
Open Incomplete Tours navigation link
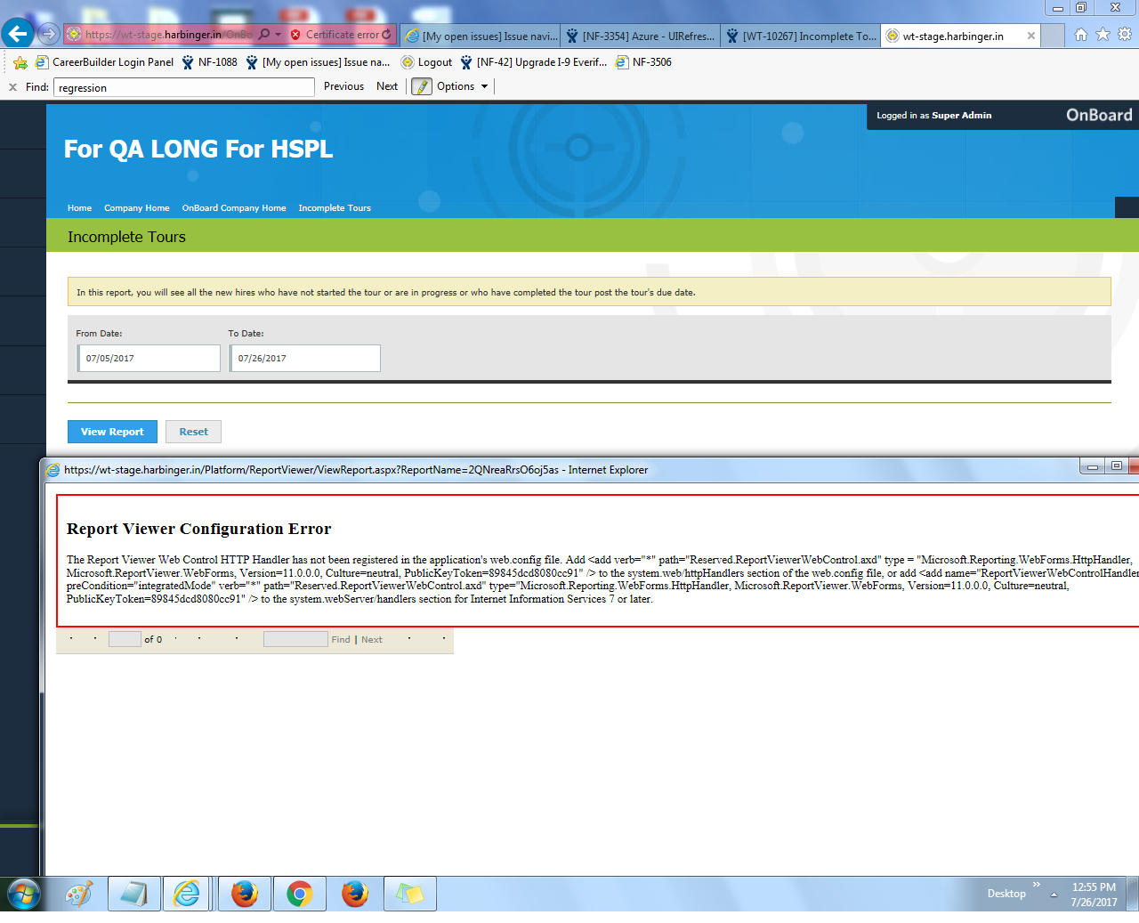tap(335, 208)
